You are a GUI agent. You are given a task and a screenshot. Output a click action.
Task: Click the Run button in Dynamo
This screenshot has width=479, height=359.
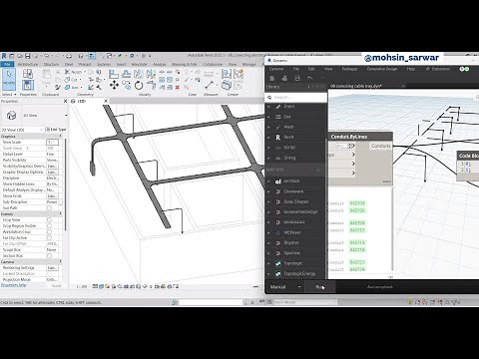point(320,287)
